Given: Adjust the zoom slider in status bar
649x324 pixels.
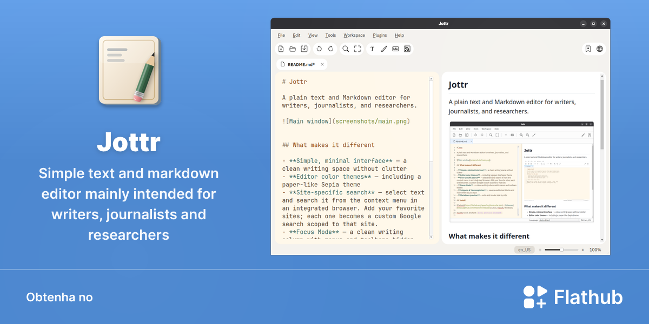Looking at the screenshot, I should (x=561, y=249).
